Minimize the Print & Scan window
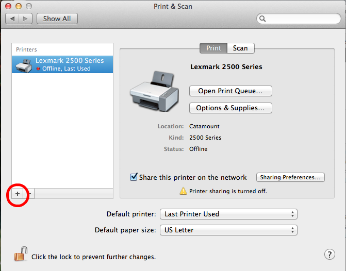Screen dimensions: 346x271 [19, 6]
